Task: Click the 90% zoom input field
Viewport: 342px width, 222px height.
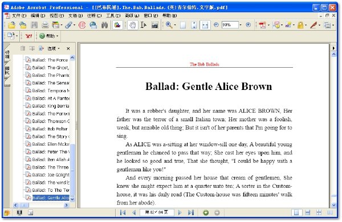Action: (x=230, y=25)
